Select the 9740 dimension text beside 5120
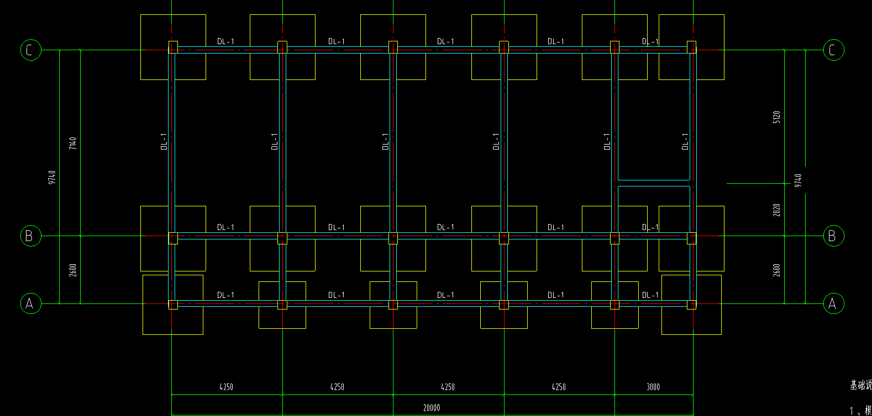 click(798, 180)
